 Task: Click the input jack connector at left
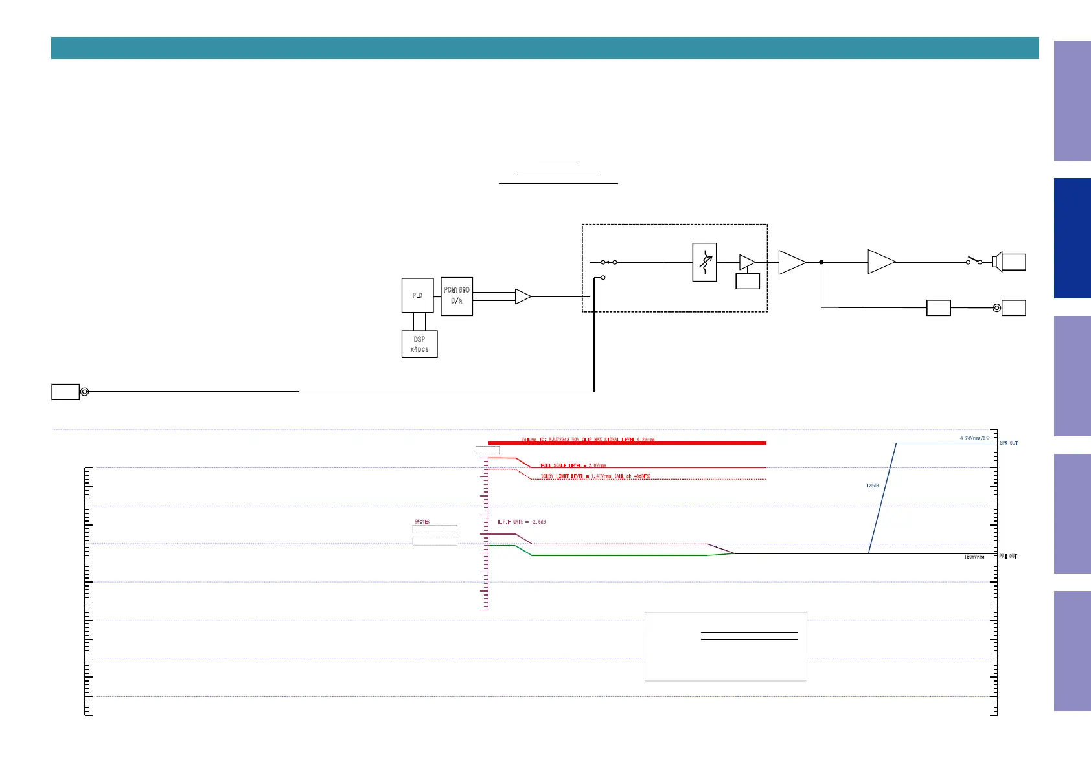[x=84, y=392]
